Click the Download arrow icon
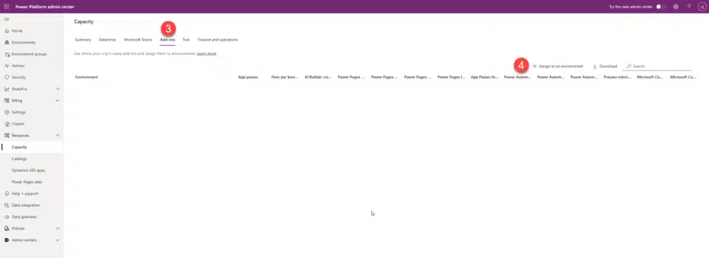 (595, 66)
